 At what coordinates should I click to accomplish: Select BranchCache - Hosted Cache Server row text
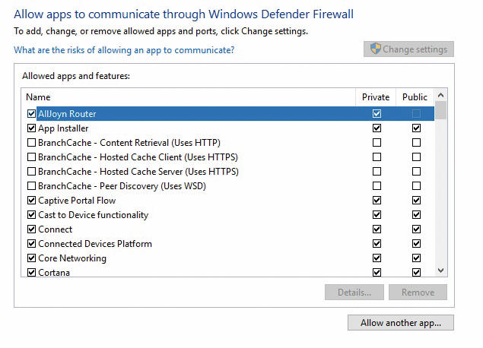pyautogui.click(x=138, y=172)
